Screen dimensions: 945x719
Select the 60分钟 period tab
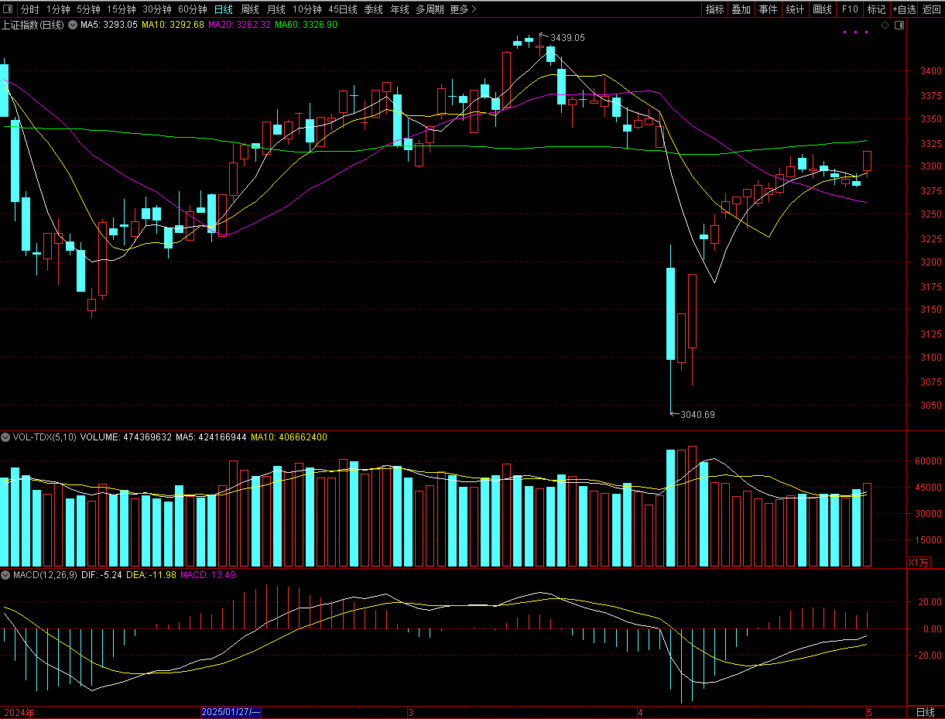point(192,9)
